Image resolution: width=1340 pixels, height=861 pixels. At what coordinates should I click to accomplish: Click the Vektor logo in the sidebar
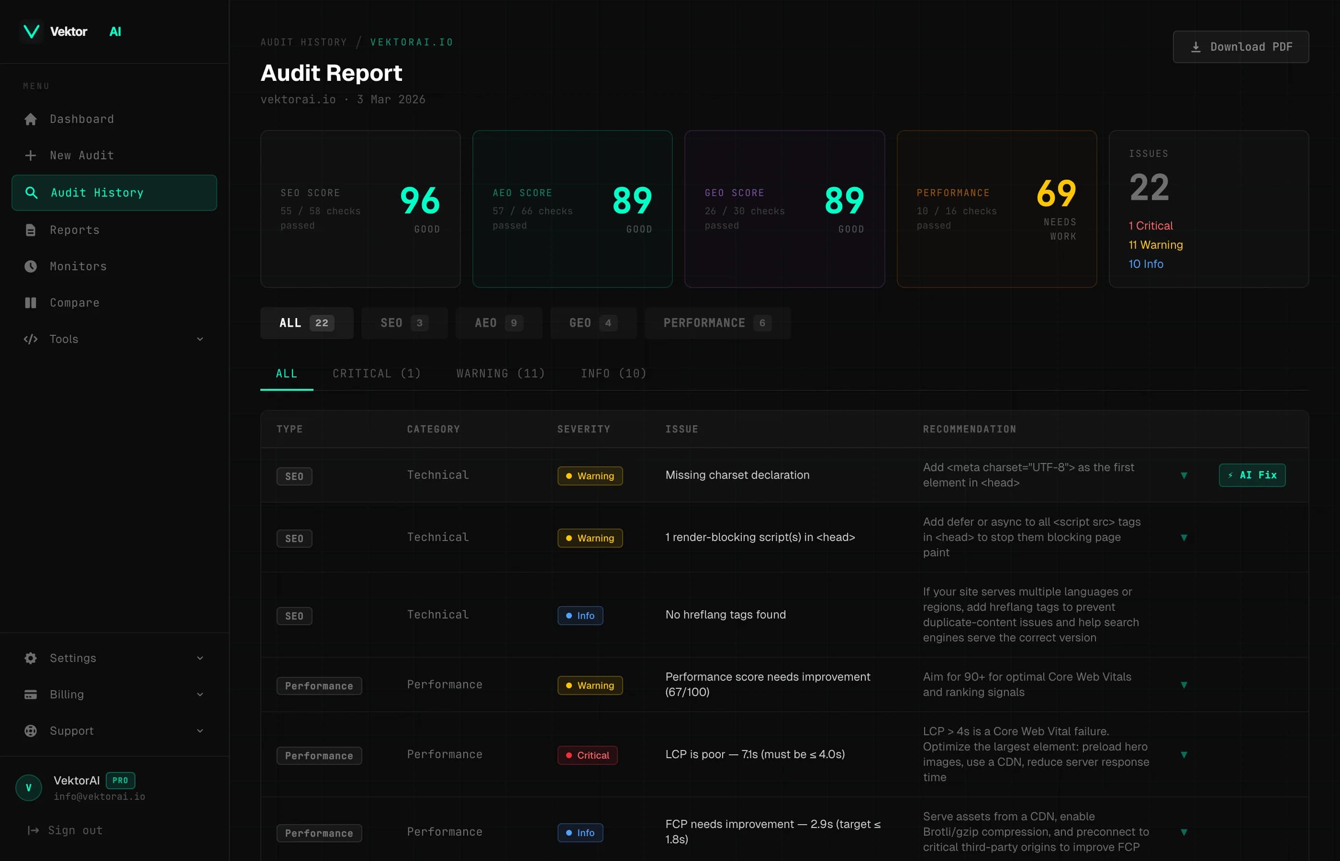pos(31,31)
